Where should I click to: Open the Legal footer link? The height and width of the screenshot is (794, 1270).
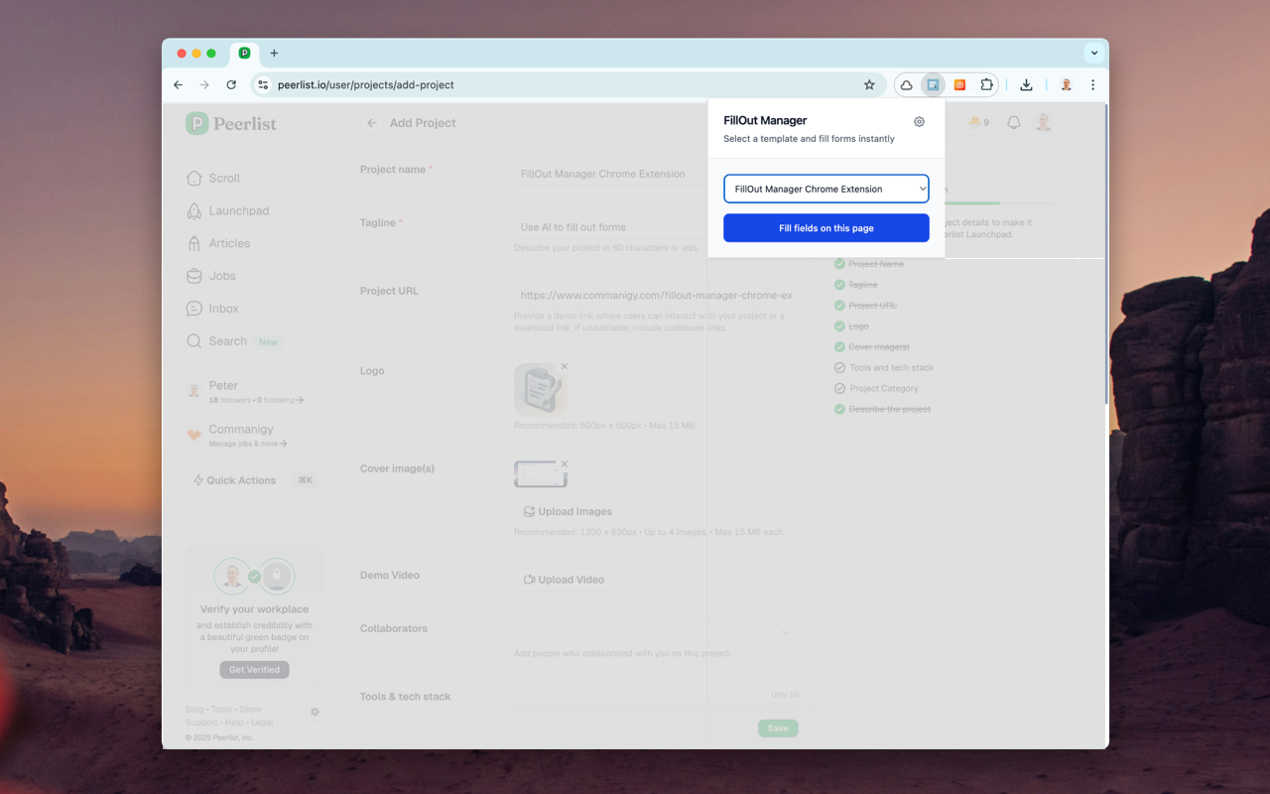coord(262,723)
